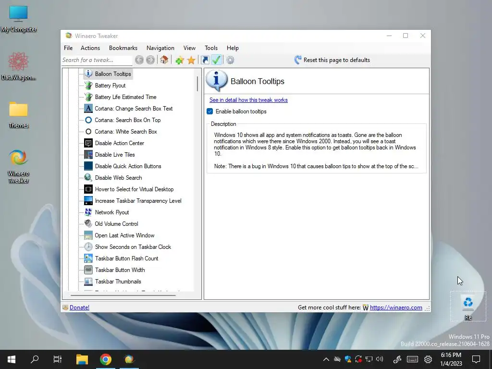492x369 pixels.
Task: Click the settings gear in system tray
Action: point(428,359)
